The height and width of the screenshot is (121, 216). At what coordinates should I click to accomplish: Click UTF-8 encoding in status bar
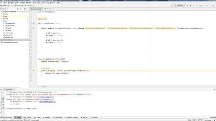tap(200, 120)
